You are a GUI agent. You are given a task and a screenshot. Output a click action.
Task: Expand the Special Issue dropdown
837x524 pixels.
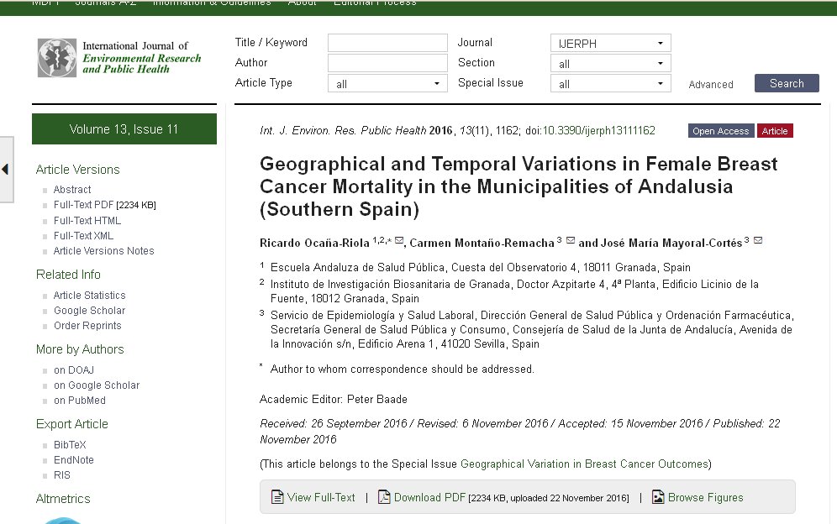610,83
